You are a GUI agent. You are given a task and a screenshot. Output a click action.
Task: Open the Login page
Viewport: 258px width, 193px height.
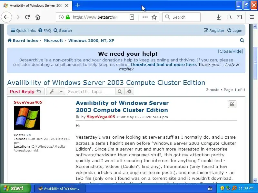(235, 31)
